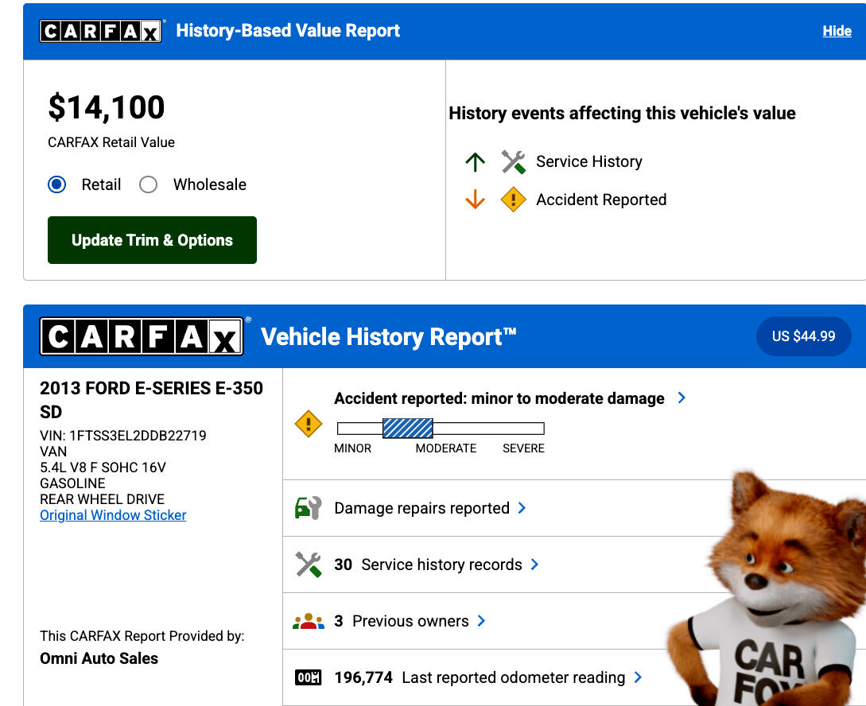Click the accident warning diamond beside damage scale
866x706 pixels.
coord(309,424)
